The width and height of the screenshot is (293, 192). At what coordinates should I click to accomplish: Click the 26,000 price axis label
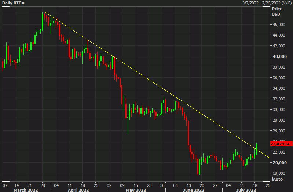point(279,131)
